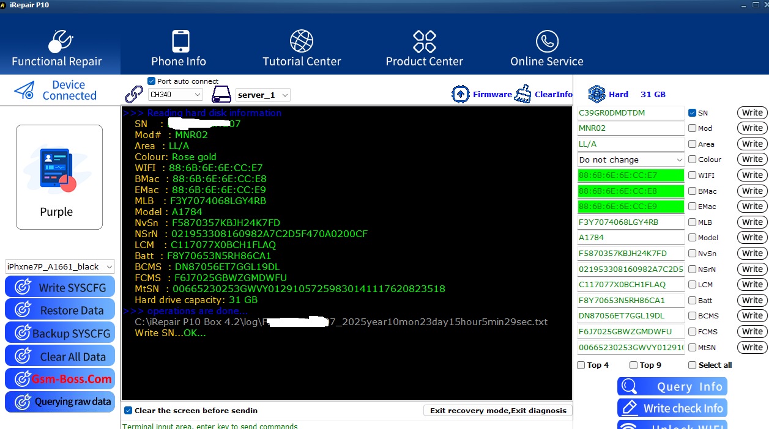Switch to Tutorial Center tab
Viewport: 769px width, 429px height.
tap(302, 48)
